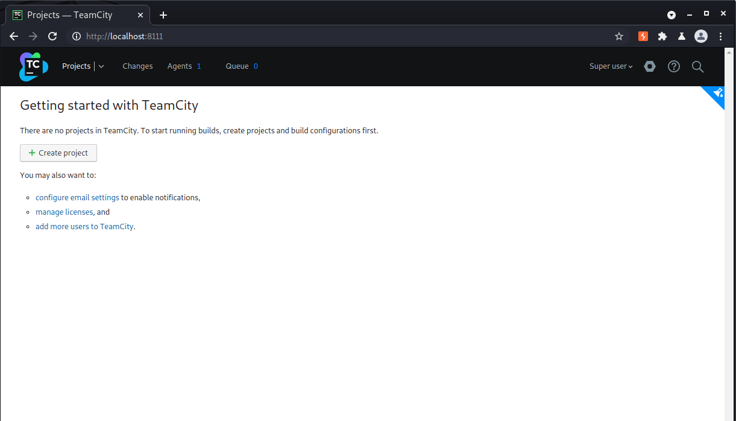Go back with the browser back arrow

tap(14, 36)
